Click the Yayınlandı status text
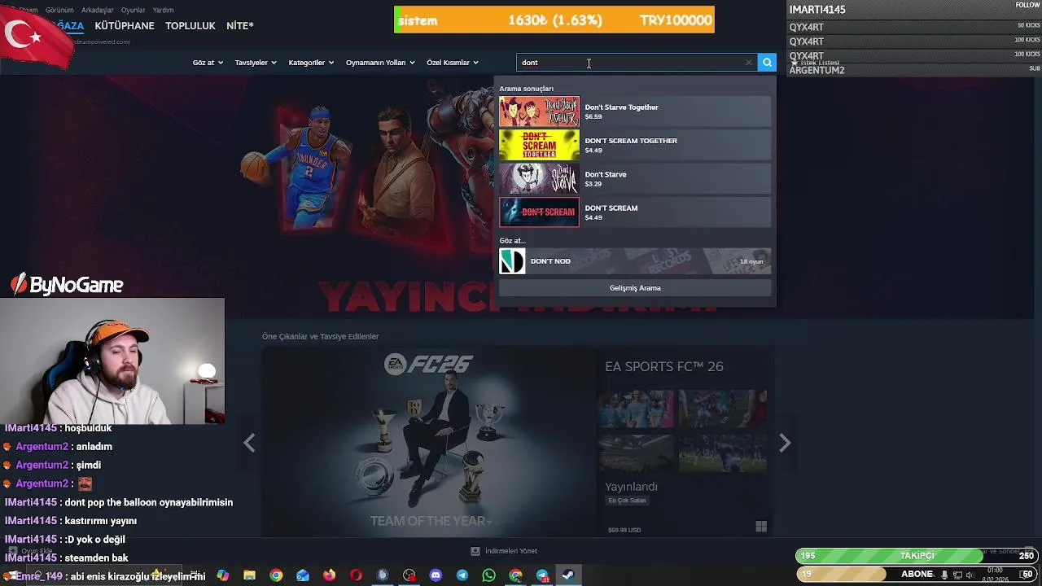 [631, 487]
